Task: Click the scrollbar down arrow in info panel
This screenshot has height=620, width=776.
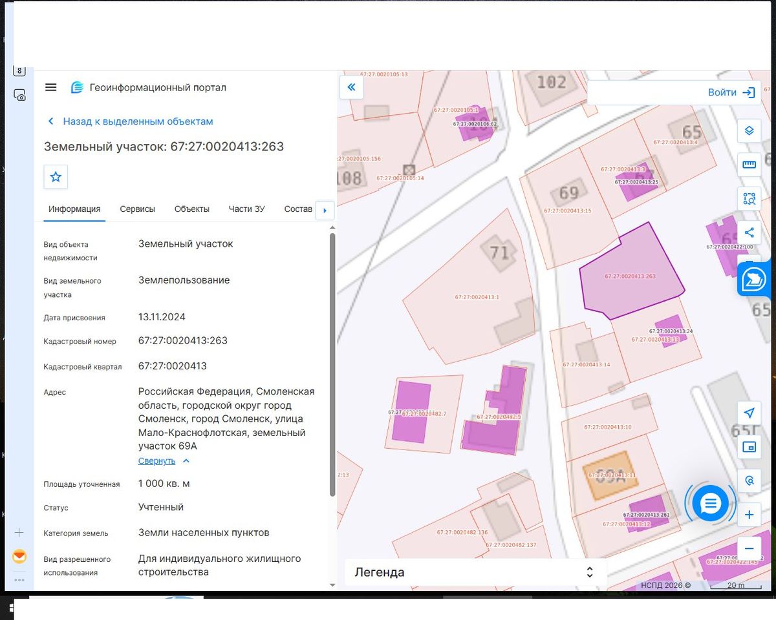Action: [x=333, y=585]
